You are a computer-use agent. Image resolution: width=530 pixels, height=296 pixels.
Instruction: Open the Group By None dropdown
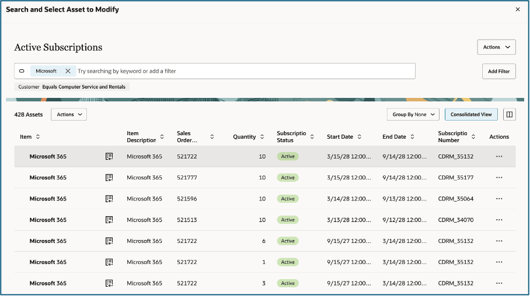tap(413, 114)
